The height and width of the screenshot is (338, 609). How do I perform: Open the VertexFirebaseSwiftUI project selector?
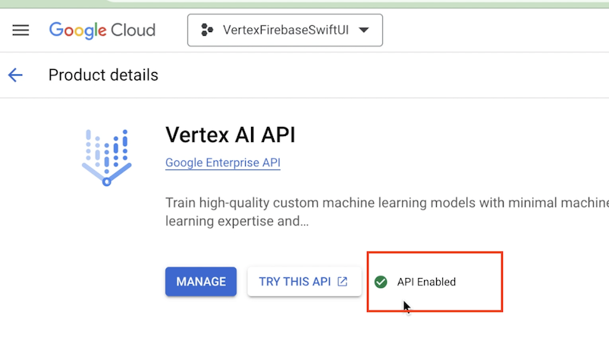tap(285, 30)
